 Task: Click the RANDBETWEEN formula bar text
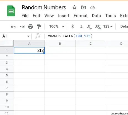point(70,36)
